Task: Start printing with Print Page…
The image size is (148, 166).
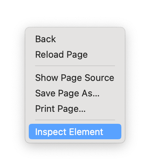Action: click(x=75, y=109)
